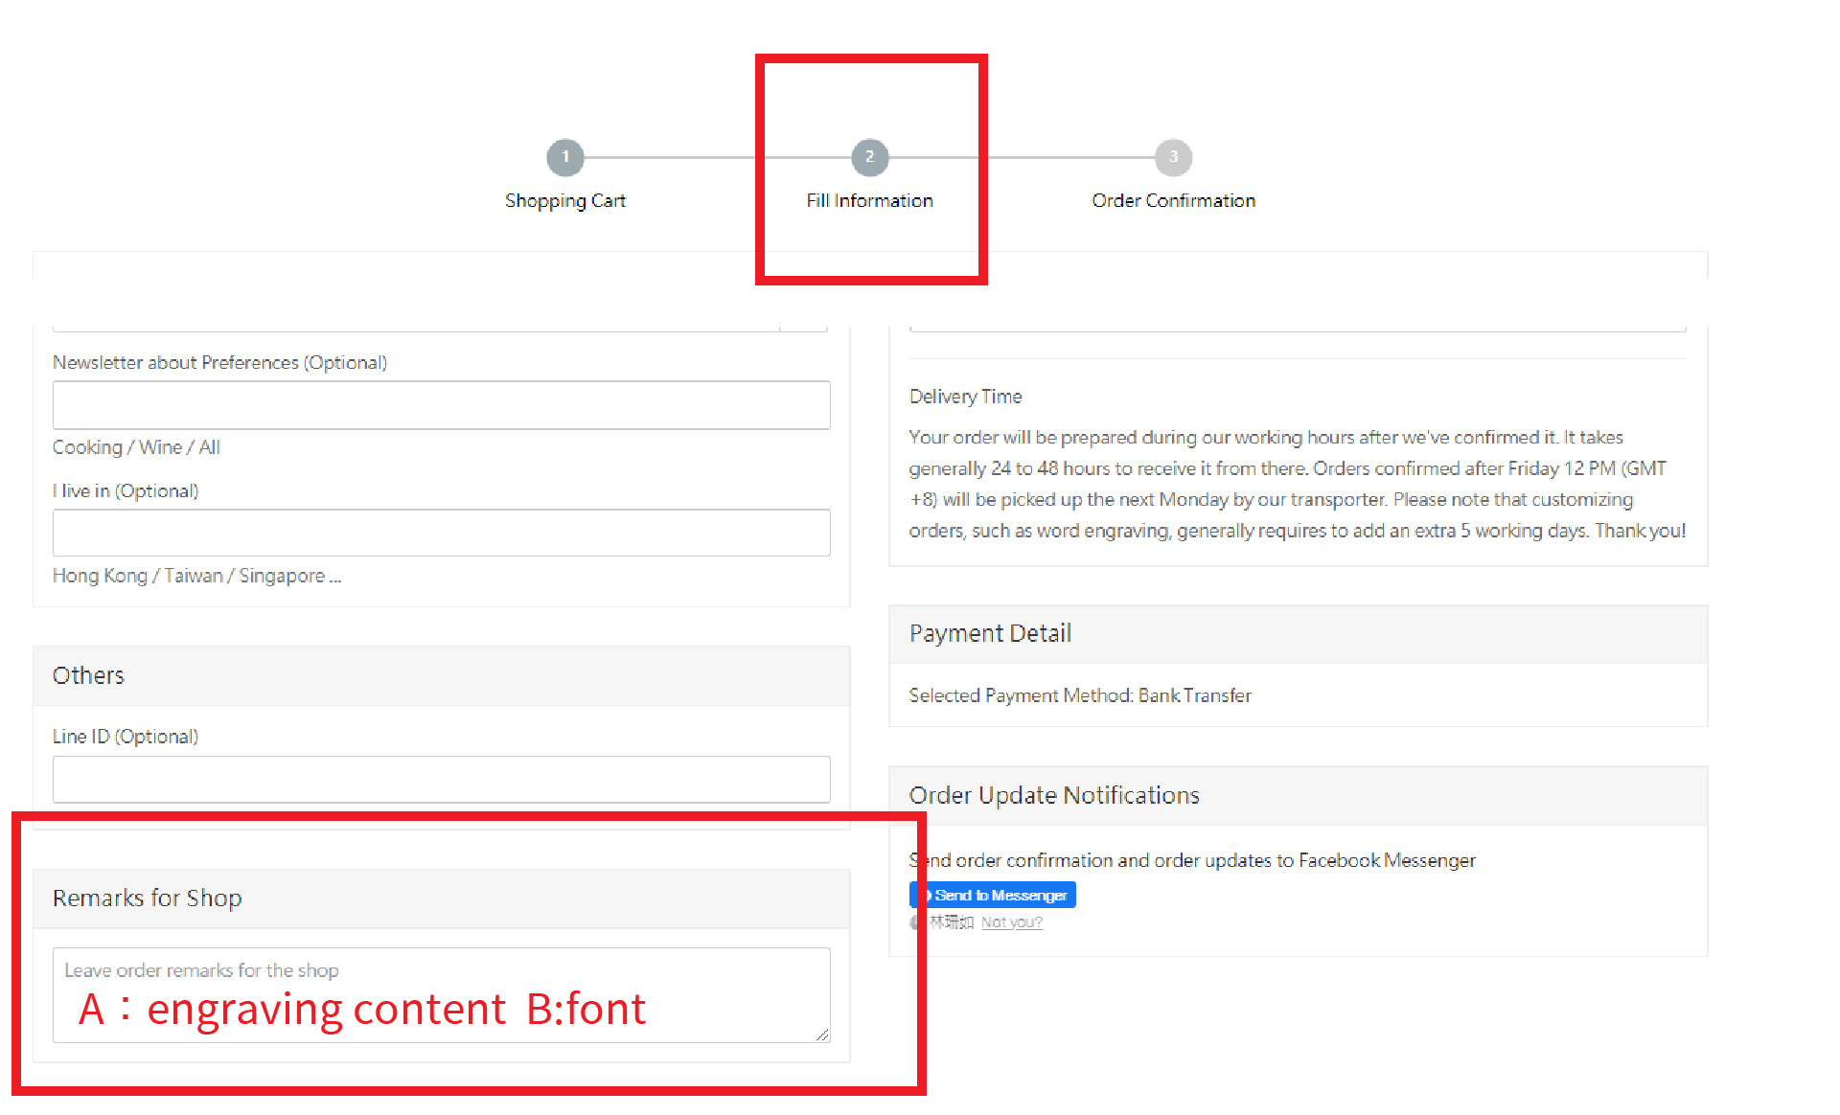Click the Remarks for Shop header
1840x1115 pixels.
147,898
